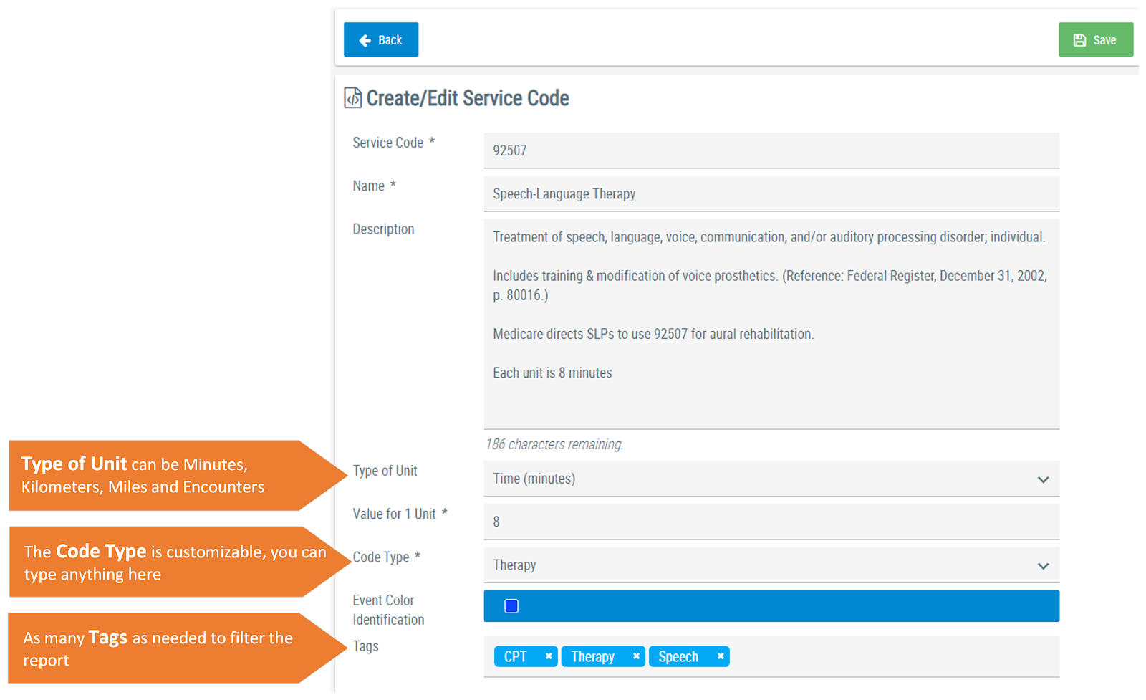Image resolution: width=1146 pixels, height=700 pixels.
Task: Remove the CPT tag with its × icon
Action: [549, 656]
